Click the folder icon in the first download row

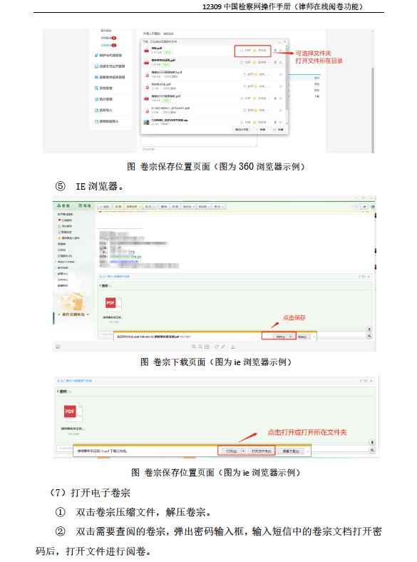(x=254, y=51)
